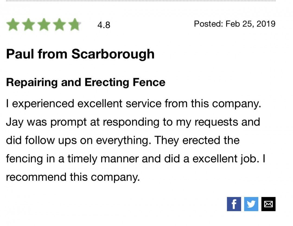Click the 4.8 rating score
The height and width of the screenshot is (226, 293).
pos(104,25)
